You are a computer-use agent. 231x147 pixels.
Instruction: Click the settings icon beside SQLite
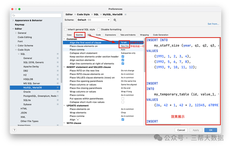point(58,100)
